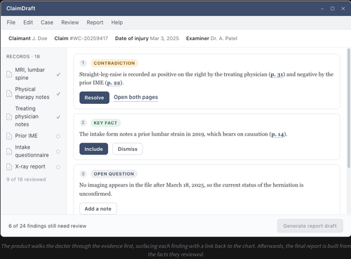Click the green checkmark beside Physical therapy notes
The image size is (351, 259).
58,93
